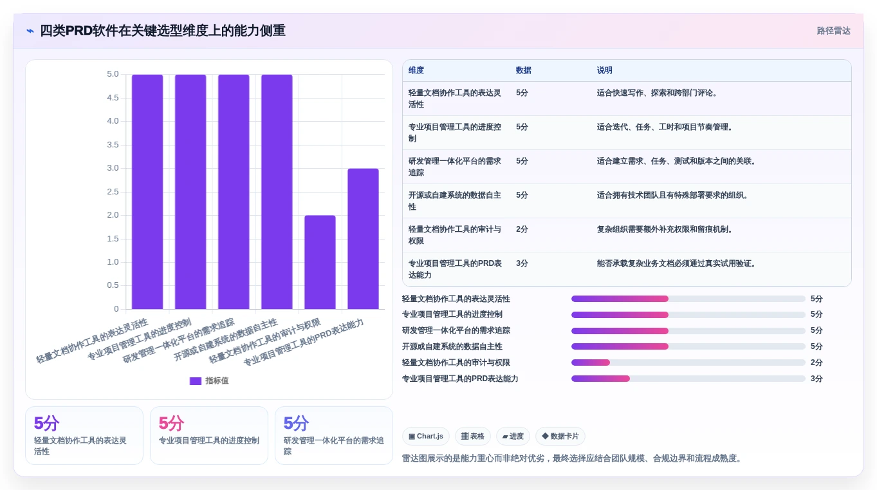The width and height of the screenshot is (877, 490).
Task: Open the 5分 card for 专业项目管理工具的进度控制
Action: (209, 435)
